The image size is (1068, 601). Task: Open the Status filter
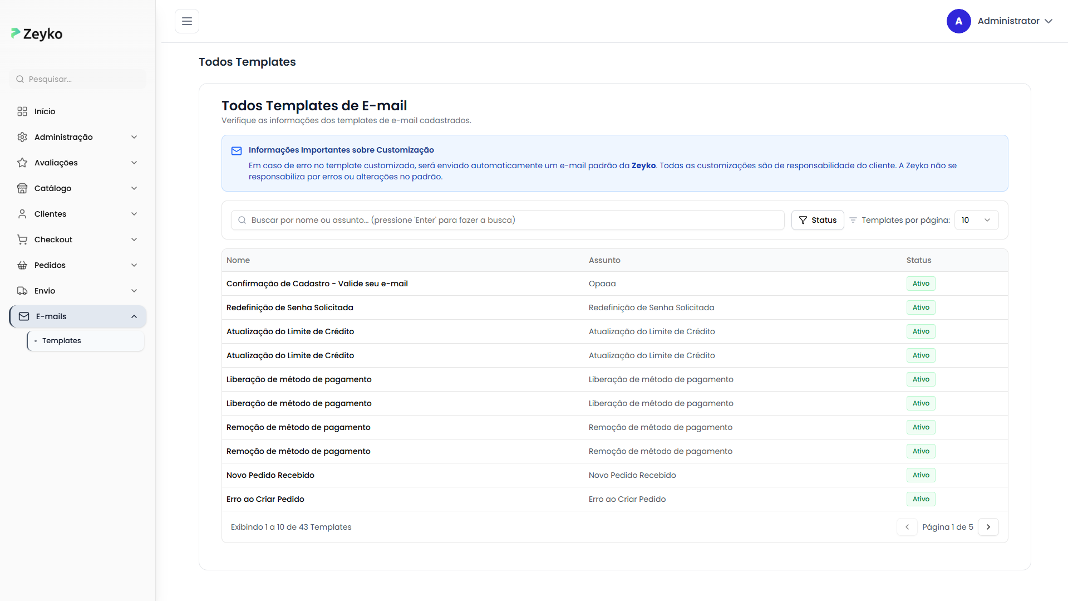point(817,219)
